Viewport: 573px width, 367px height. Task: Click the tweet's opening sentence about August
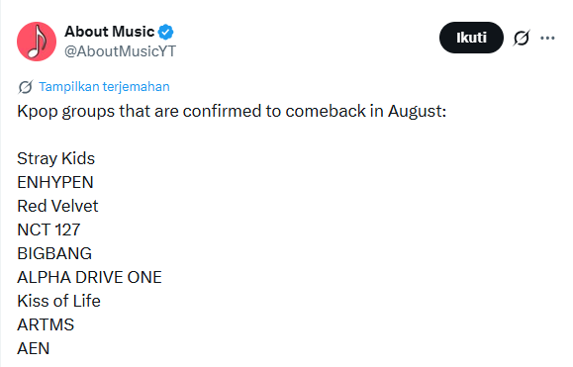click(232, 112)
